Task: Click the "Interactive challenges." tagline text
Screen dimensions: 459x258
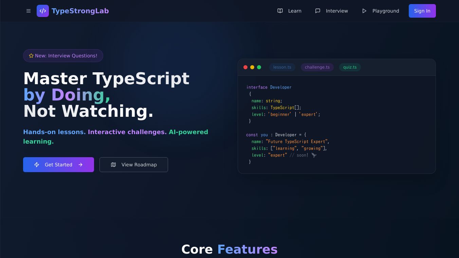Action: [x=127, y=132]
